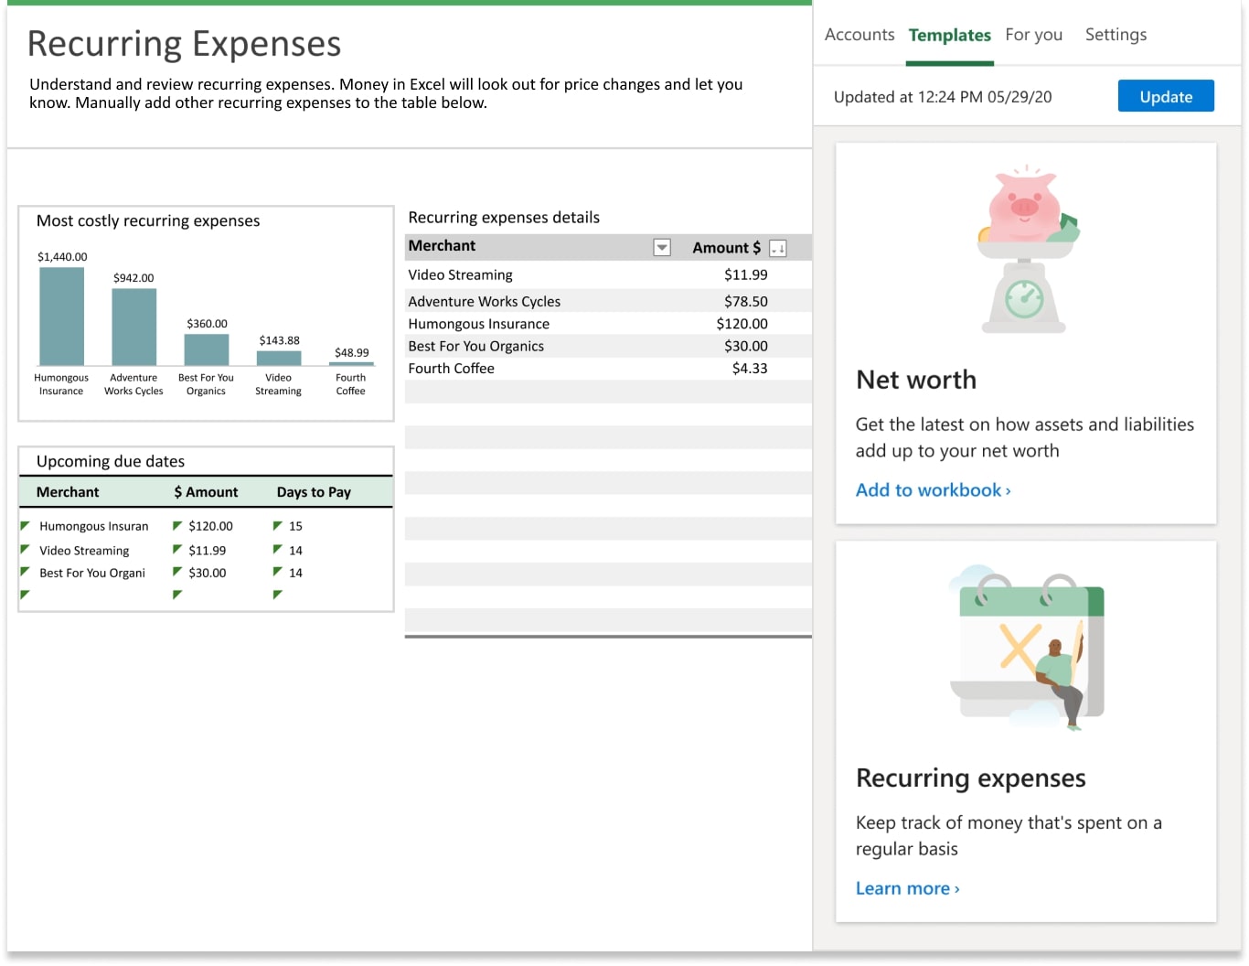1249x966 pixels.
Task: Select the $120.00 cell in details table
Action: click(x=742, y=324)
